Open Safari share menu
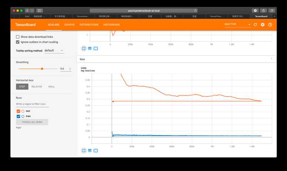 [x=263, y=11]
